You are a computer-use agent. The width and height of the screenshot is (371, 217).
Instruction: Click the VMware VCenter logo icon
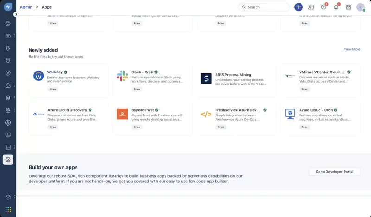[290, 76]
